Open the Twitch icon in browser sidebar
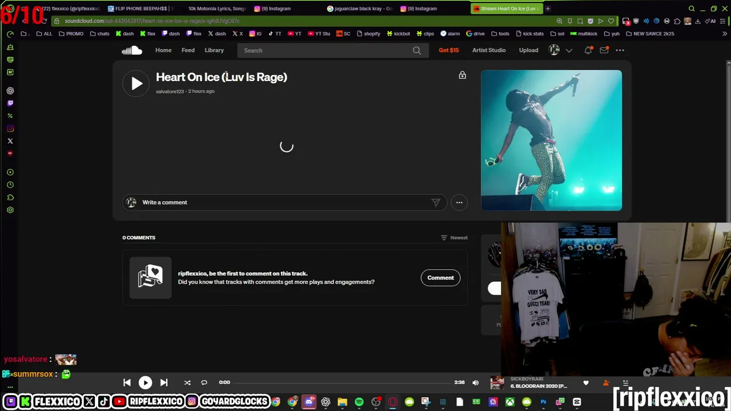Viewport: 731px width, 411px height. (10, 103)
